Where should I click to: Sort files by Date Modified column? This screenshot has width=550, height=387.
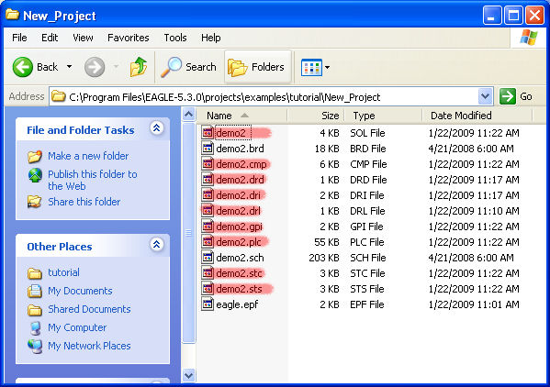477,116
